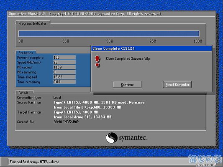The image size is (223, 167).
Task: Click the 'Target Partition' label
Action: (x=29, y=112)
